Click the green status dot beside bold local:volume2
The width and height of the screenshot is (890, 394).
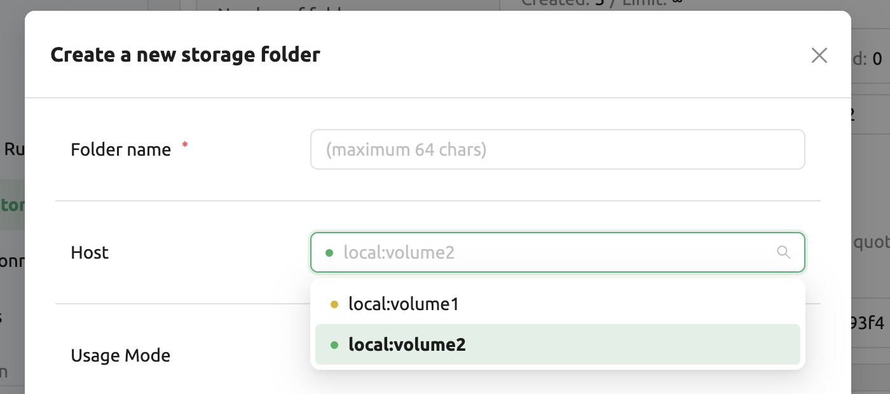[334, 346]
